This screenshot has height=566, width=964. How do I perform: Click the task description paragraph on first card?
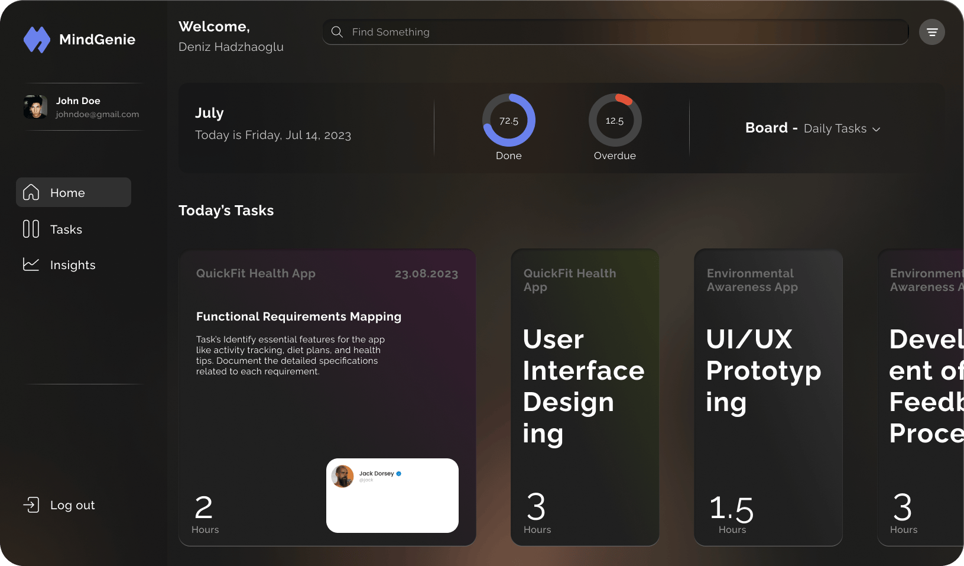point(290,355)
